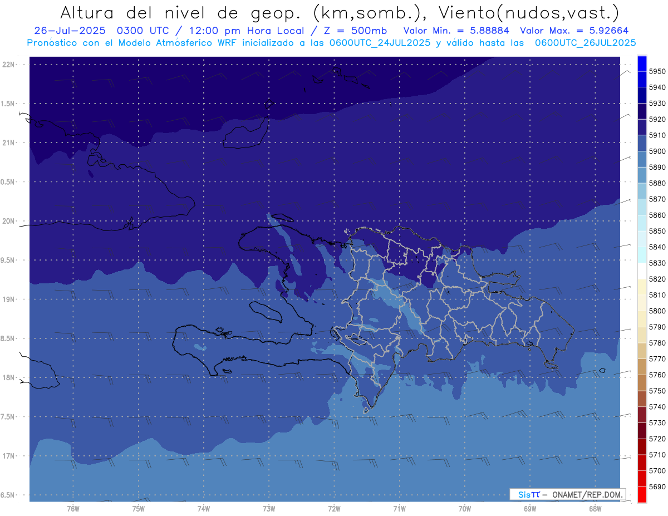Click the '5950' colorbar value
The height and width of the screenshot is (516, 668).
tap(657, 71)
